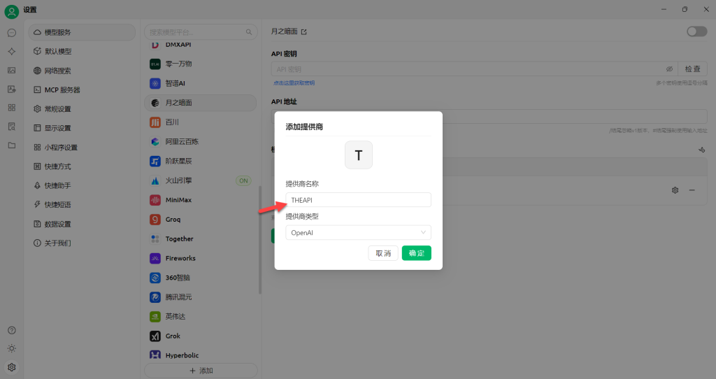
Task: Open the 默认模型 settings menu
Action: point(82,51)
